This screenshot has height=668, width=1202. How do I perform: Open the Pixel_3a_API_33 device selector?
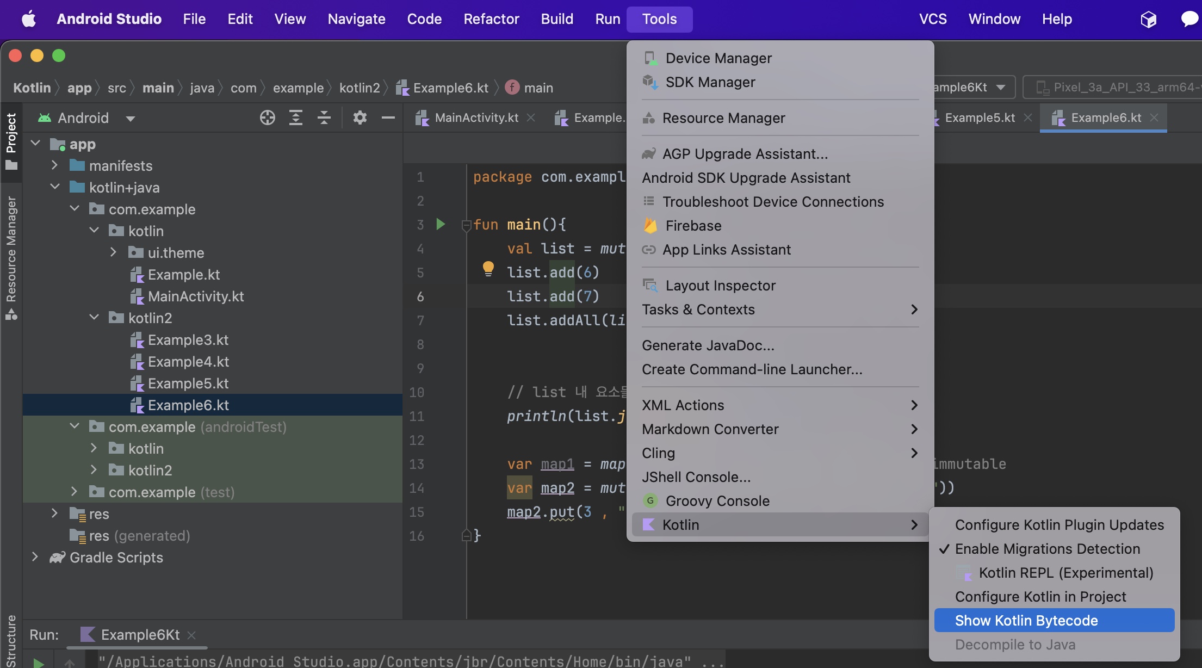coord(1112,87)
